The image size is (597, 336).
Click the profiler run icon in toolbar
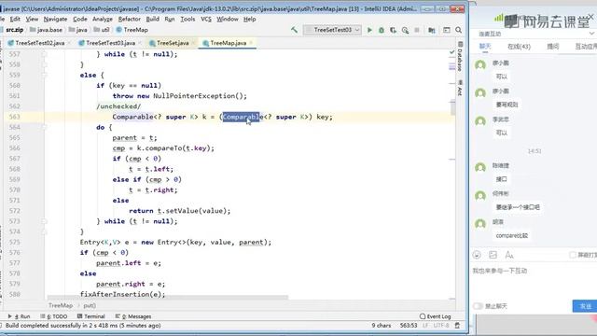405,30
